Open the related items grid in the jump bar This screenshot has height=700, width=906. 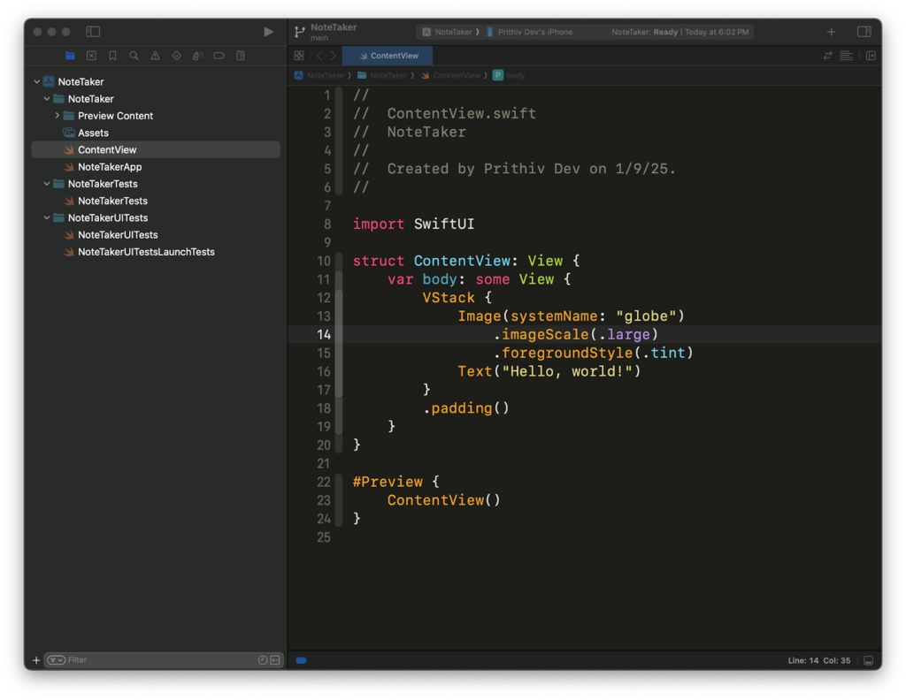299,55
